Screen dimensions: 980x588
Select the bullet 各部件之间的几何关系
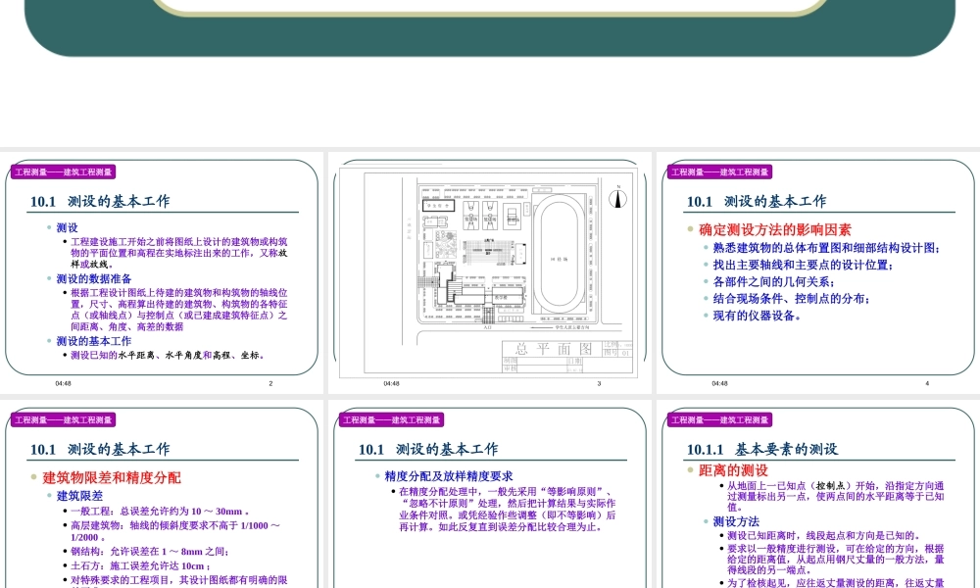coord(774,282)
